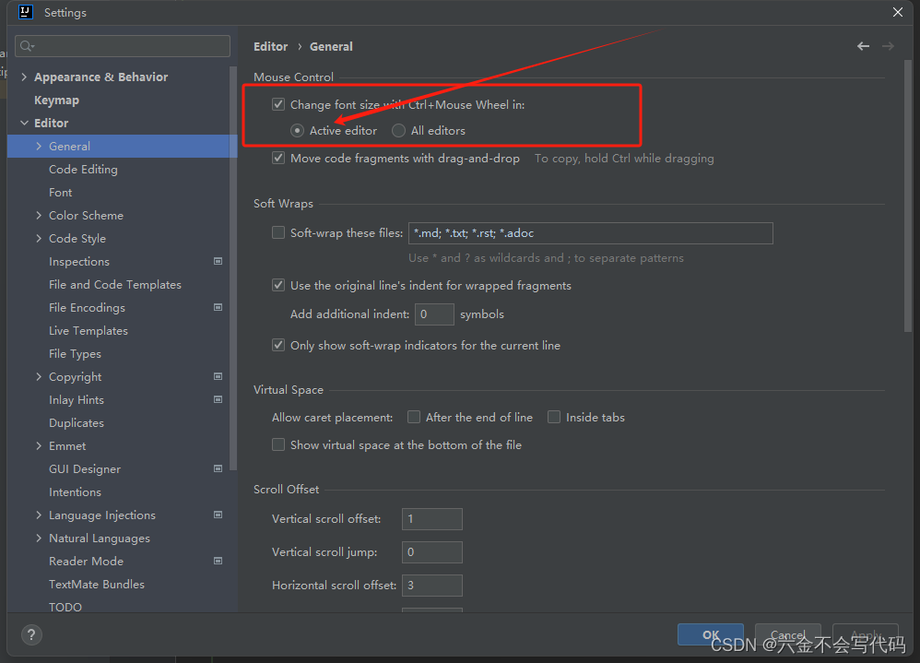Image resolution: width=920 pixels, height=663 pixels.
Task: Collapse the Editor tree node
Action: point(24,123)
